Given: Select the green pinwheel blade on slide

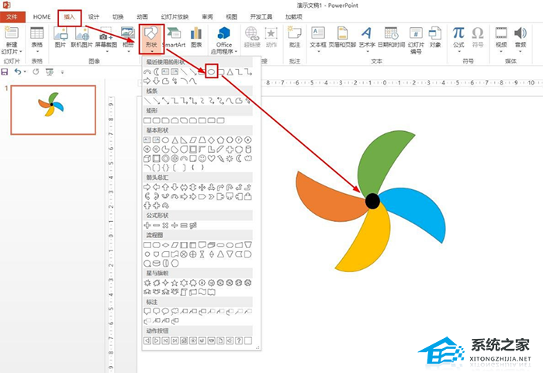Looking at the screenshot, I should (381, 163).
